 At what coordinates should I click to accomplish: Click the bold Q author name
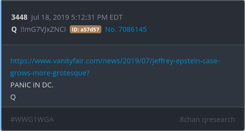pos(14,30)
